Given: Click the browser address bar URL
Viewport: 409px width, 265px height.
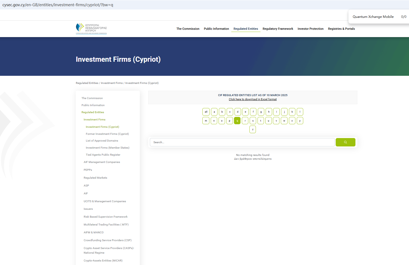Looking at the screenshot, I should pos(58,5).
